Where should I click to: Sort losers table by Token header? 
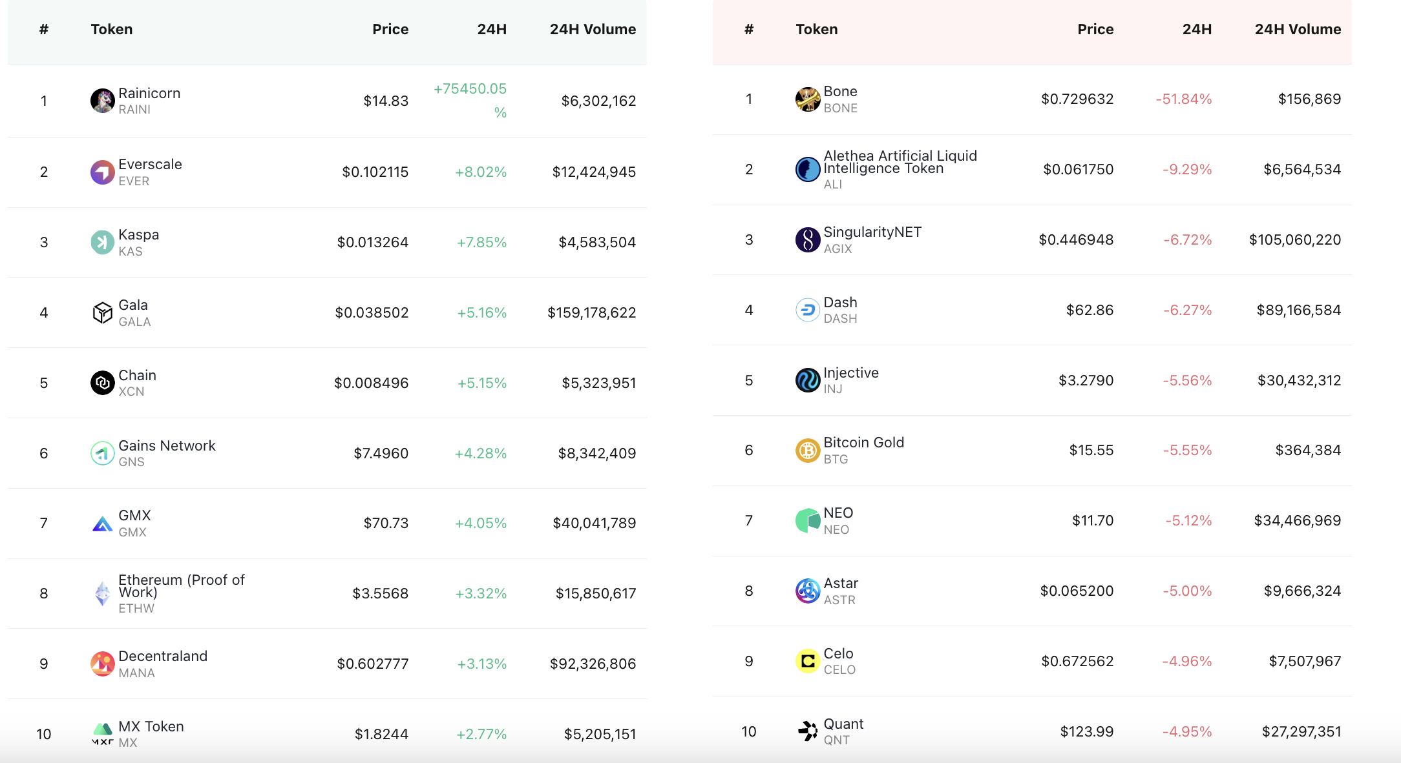point(816,29)
